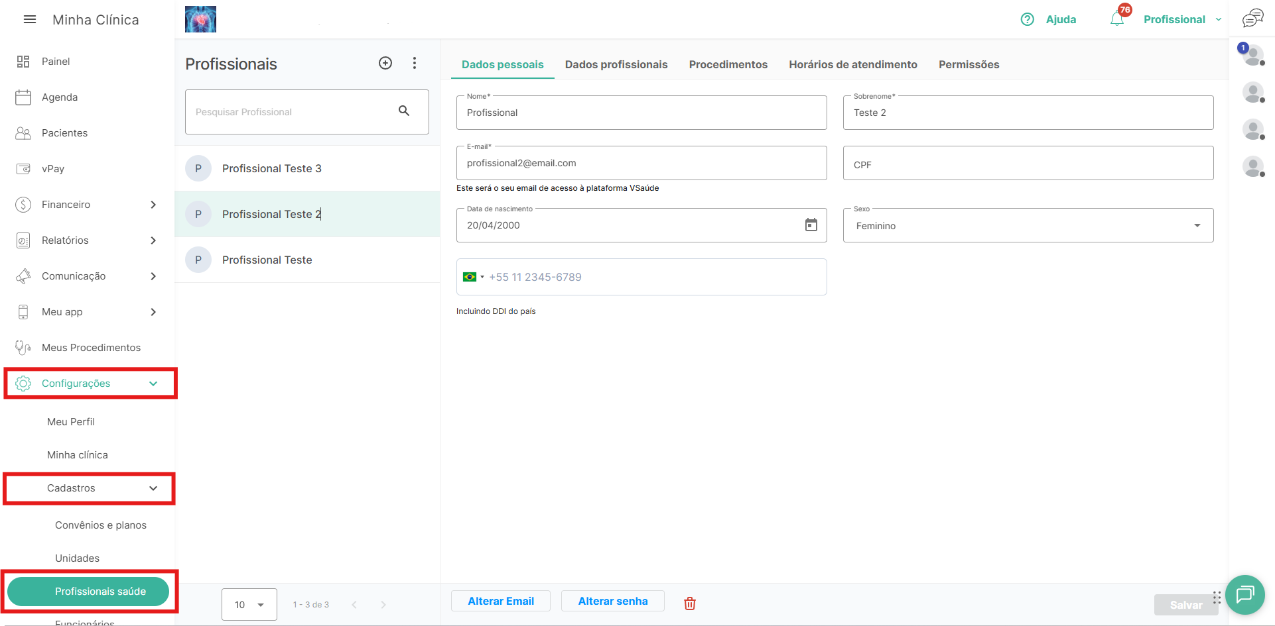Toggle the hamburger menu icon
This screenshot has width=1275, height=626.
pos(30,20)
